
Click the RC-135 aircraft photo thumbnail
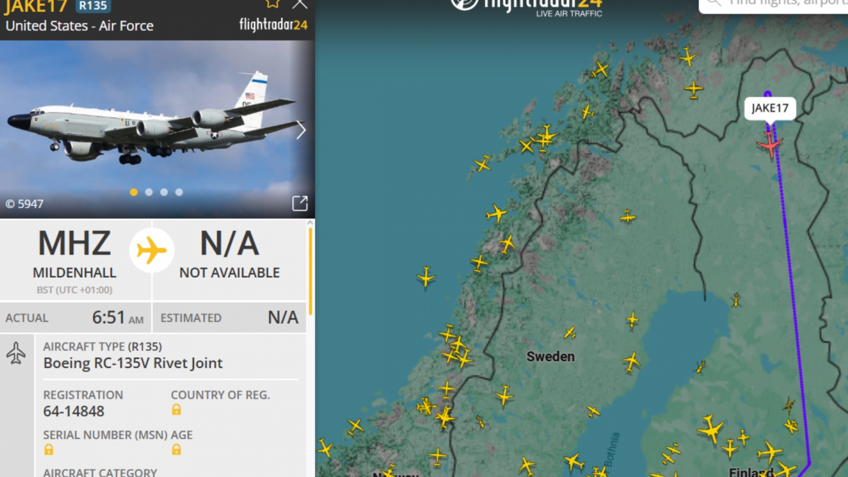tap(157, 129)
